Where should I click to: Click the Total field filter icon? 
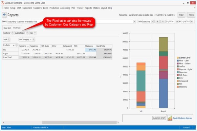click(x=9, y=40)
